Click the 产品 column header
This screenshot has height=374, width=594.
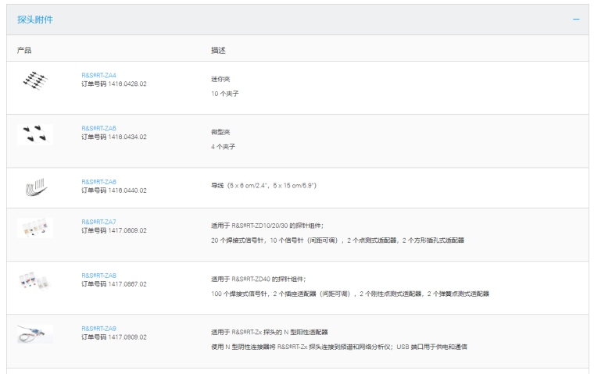pos(24,51)
